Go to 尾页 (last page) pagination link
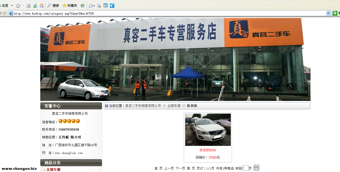Screen dimensions: 340x172 pyautogui.click(x=191, y=168)
